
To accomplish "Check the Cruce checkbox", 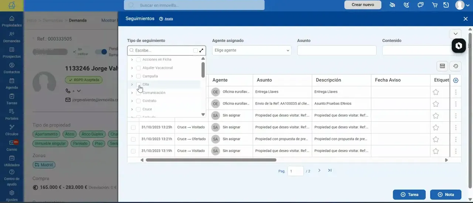I will [x=139, y=109].
